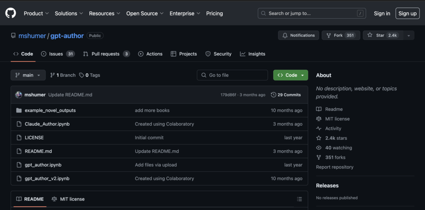Image resolution: width=425 pixels, height=210 pixels.
Task: Open the Pricing page
Action: click(215, 13)
